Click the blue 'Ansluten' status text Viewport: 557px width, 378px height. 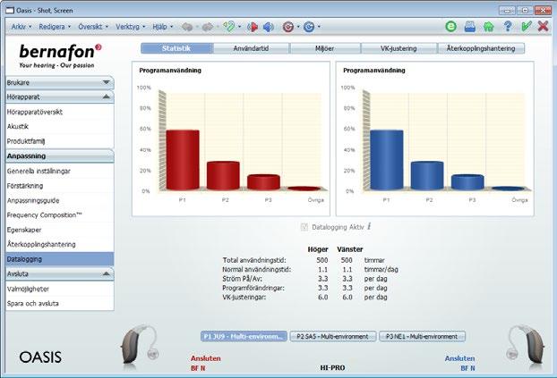(459, 358)
